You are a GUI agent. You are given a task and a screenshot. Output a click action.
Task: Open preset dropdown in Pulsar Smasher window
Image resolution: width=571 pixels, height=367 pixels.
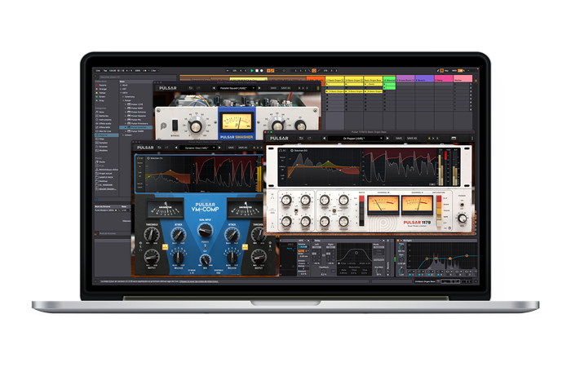click(237, 88)
